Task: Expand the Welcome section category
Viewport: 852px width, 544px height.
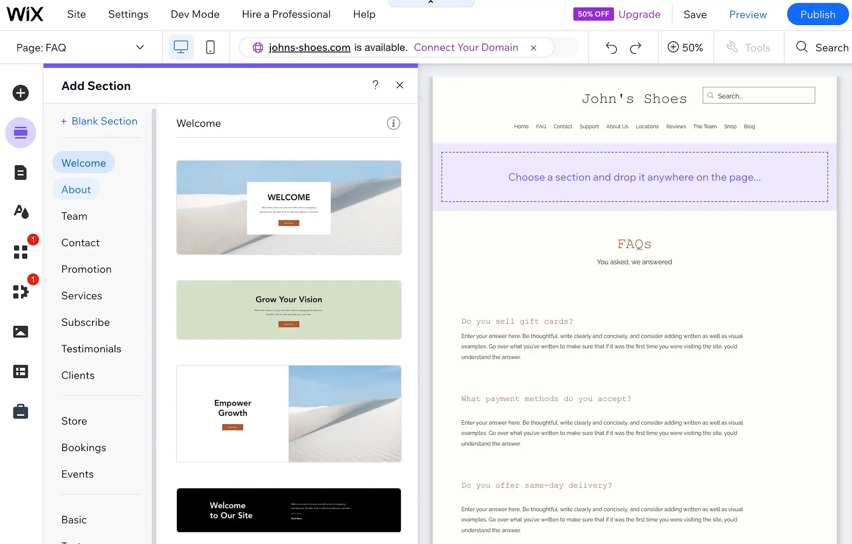Action: coord(83,162)
